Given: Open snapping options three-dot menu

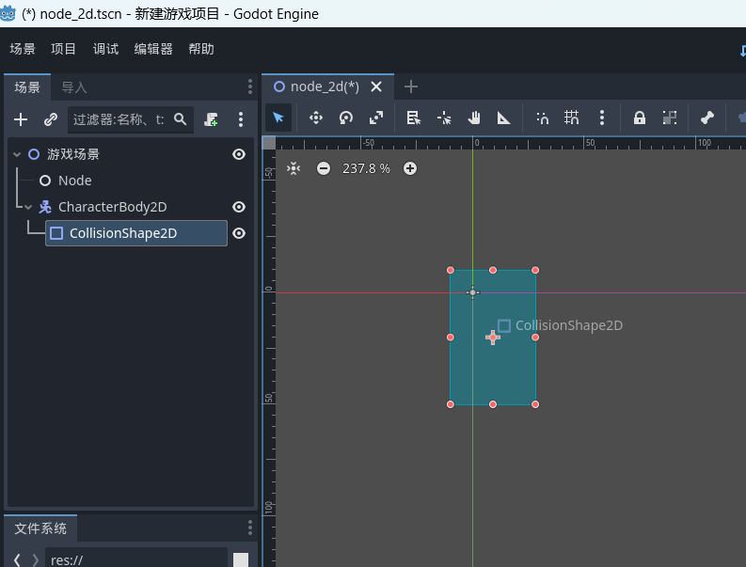Looking at the screenshot, I should point(602,118).
